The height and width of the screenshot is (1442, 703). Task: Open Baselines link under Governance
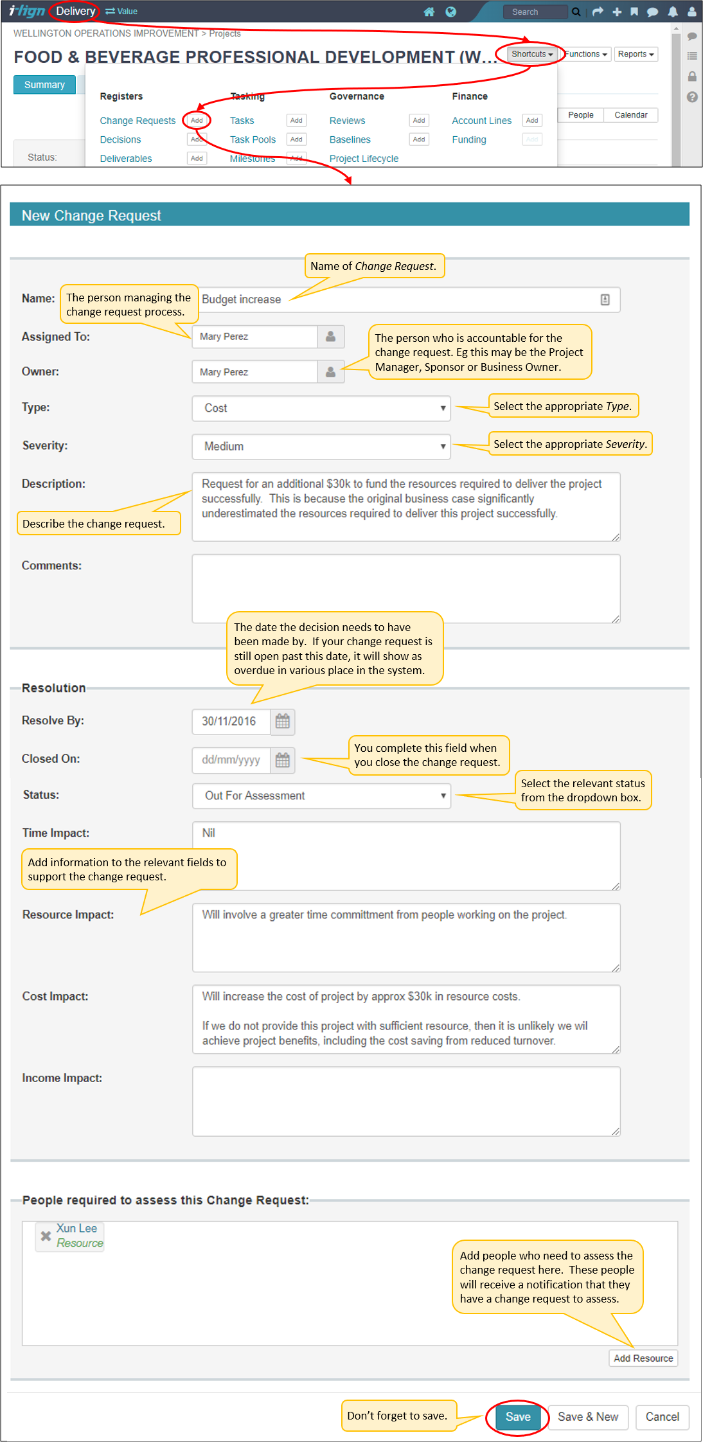coord(350,139)
